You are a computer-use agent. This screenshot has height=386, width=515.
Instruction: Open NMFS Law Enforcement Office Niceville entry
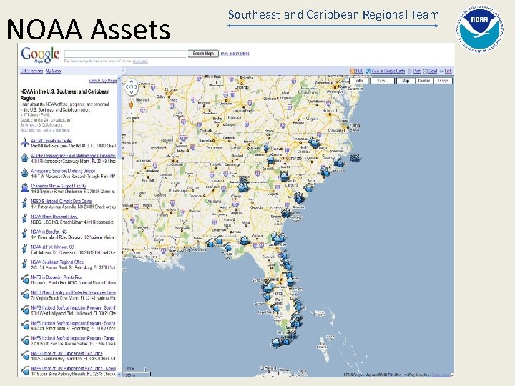coord(73,368)
